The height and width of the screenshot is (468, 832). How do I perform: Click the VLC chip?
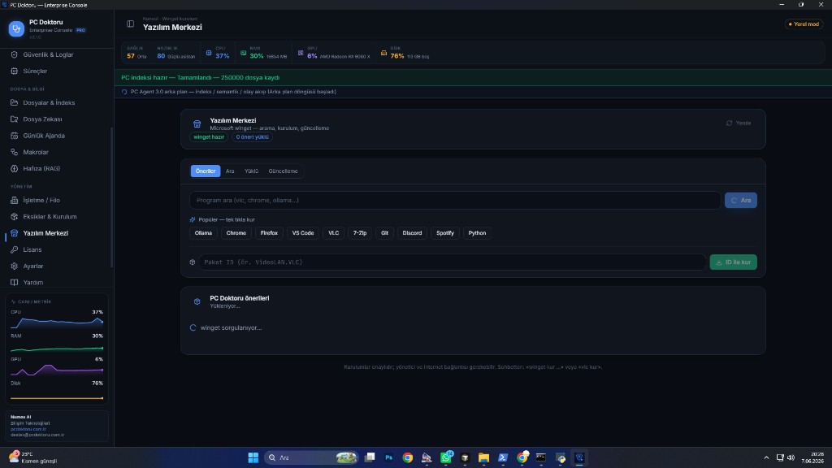[x=333, y=233]
